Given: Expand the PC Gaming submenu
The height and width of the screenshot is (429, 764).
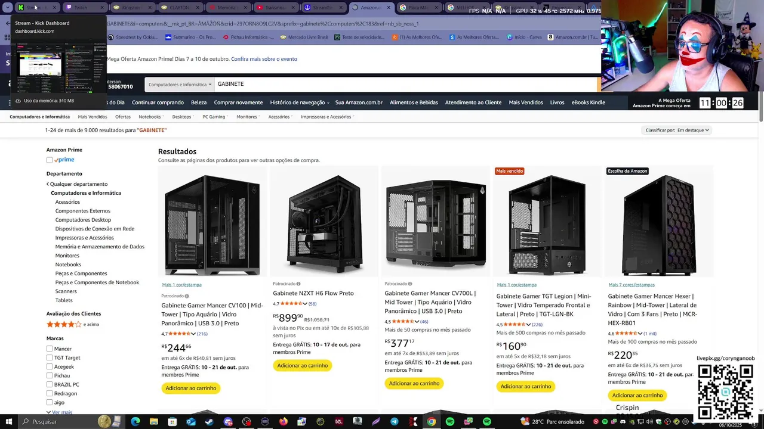Looking at the screenshot, I should click(215, 117).
